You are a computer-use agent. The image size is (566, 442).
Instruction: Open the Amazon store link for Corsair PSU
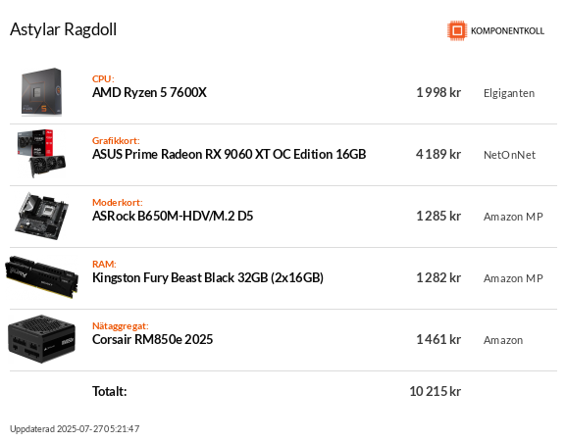tap(503, 340)
